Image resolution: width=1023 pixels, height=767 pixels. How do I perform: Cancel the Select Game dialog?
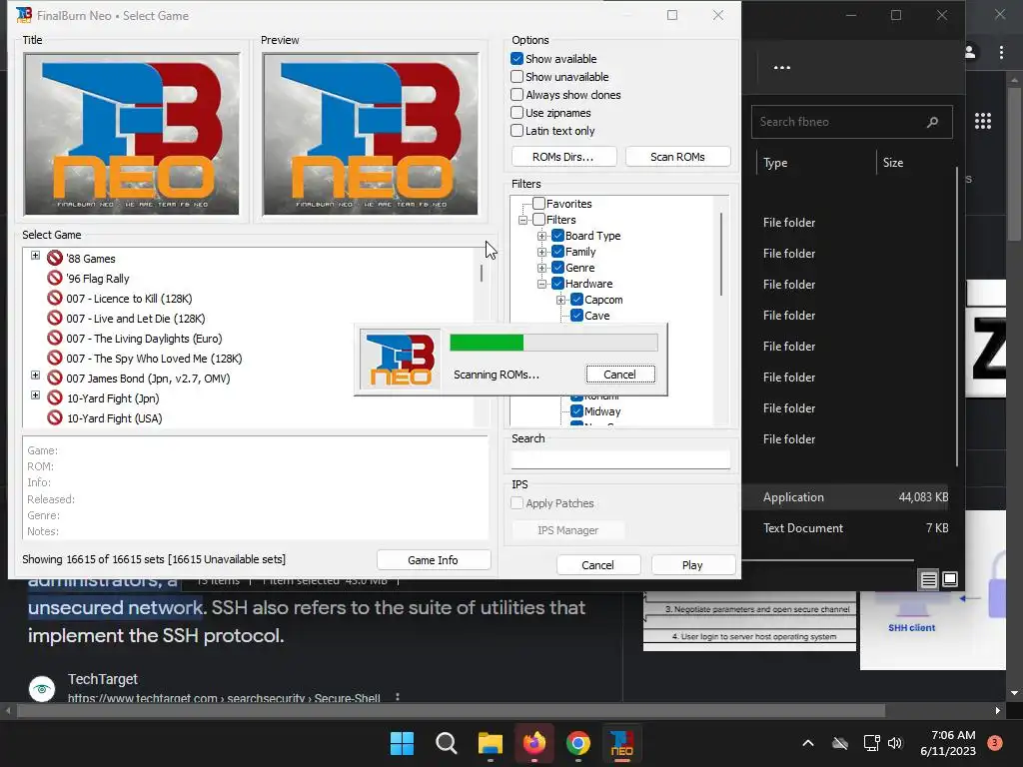click(598, 565)
